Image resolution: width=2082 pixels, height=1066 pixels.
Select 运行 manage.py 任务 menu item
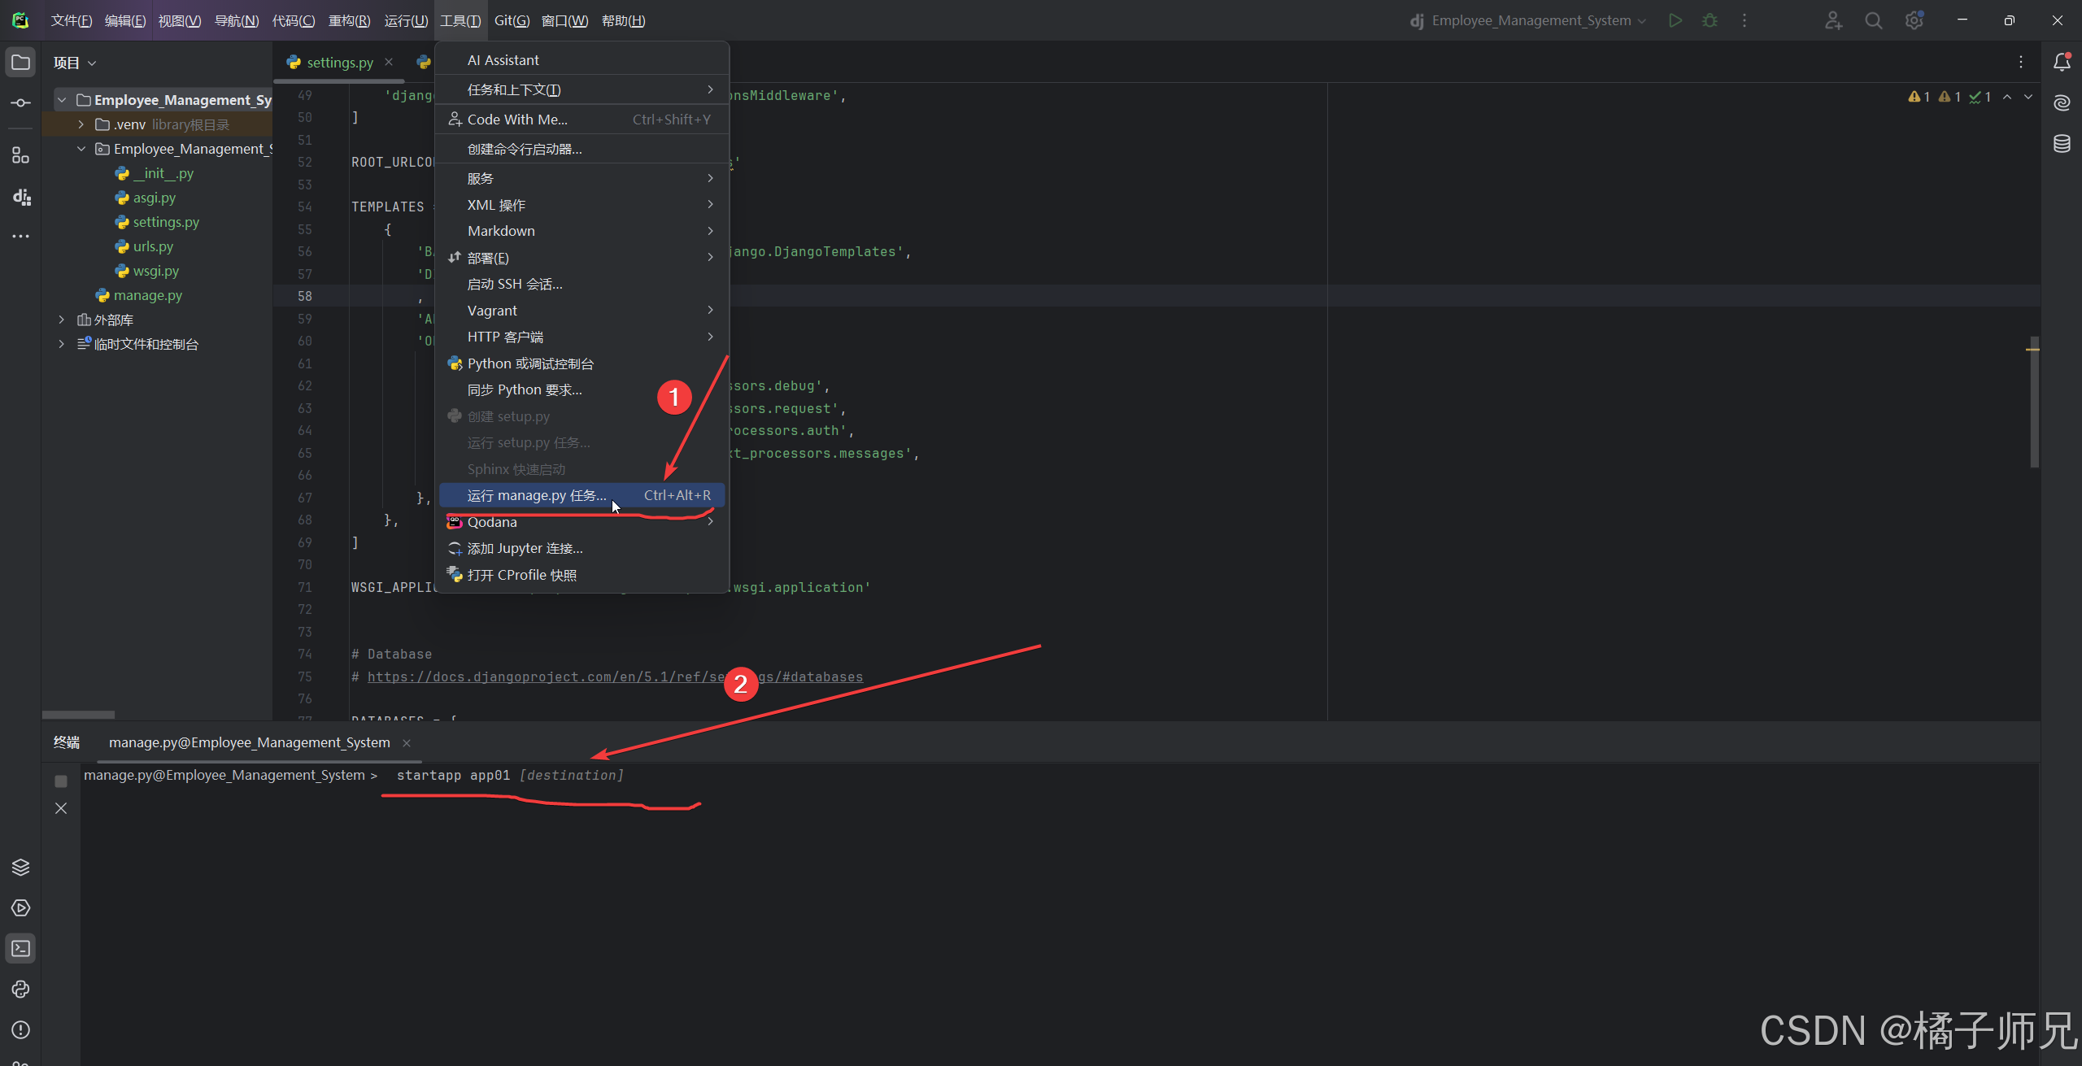(x=582, y=495)
